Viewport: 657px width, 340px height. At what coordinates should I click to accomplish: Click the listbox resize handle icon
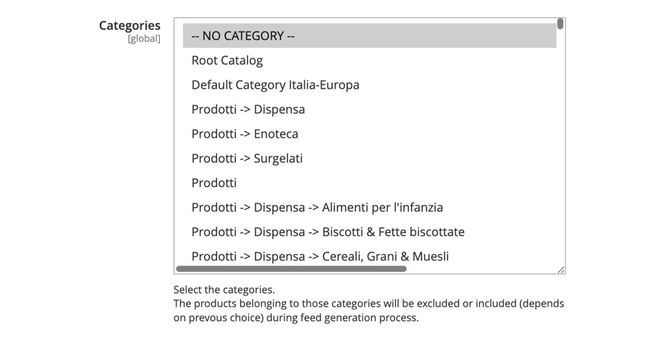coord(561,269)
